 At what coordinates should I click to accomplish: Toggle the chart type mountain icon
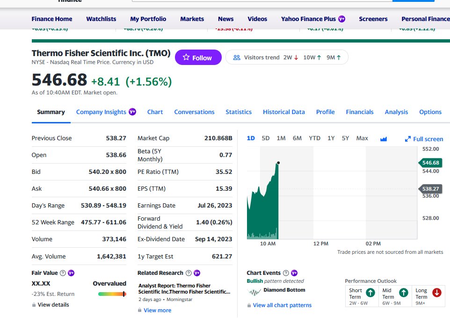[x=384, y=139]
